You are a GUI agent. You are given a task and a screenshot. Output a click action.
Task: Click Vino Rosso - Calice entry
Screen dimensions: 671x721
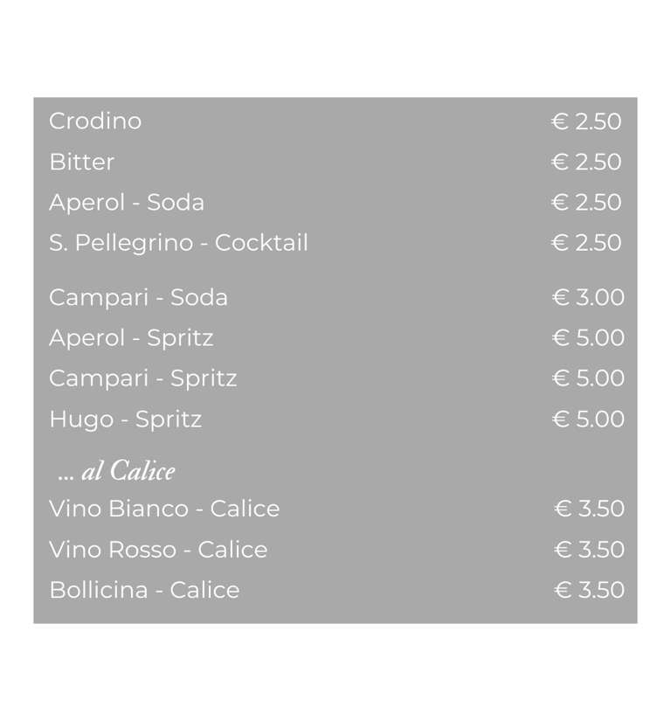click(x=158, y=550)
